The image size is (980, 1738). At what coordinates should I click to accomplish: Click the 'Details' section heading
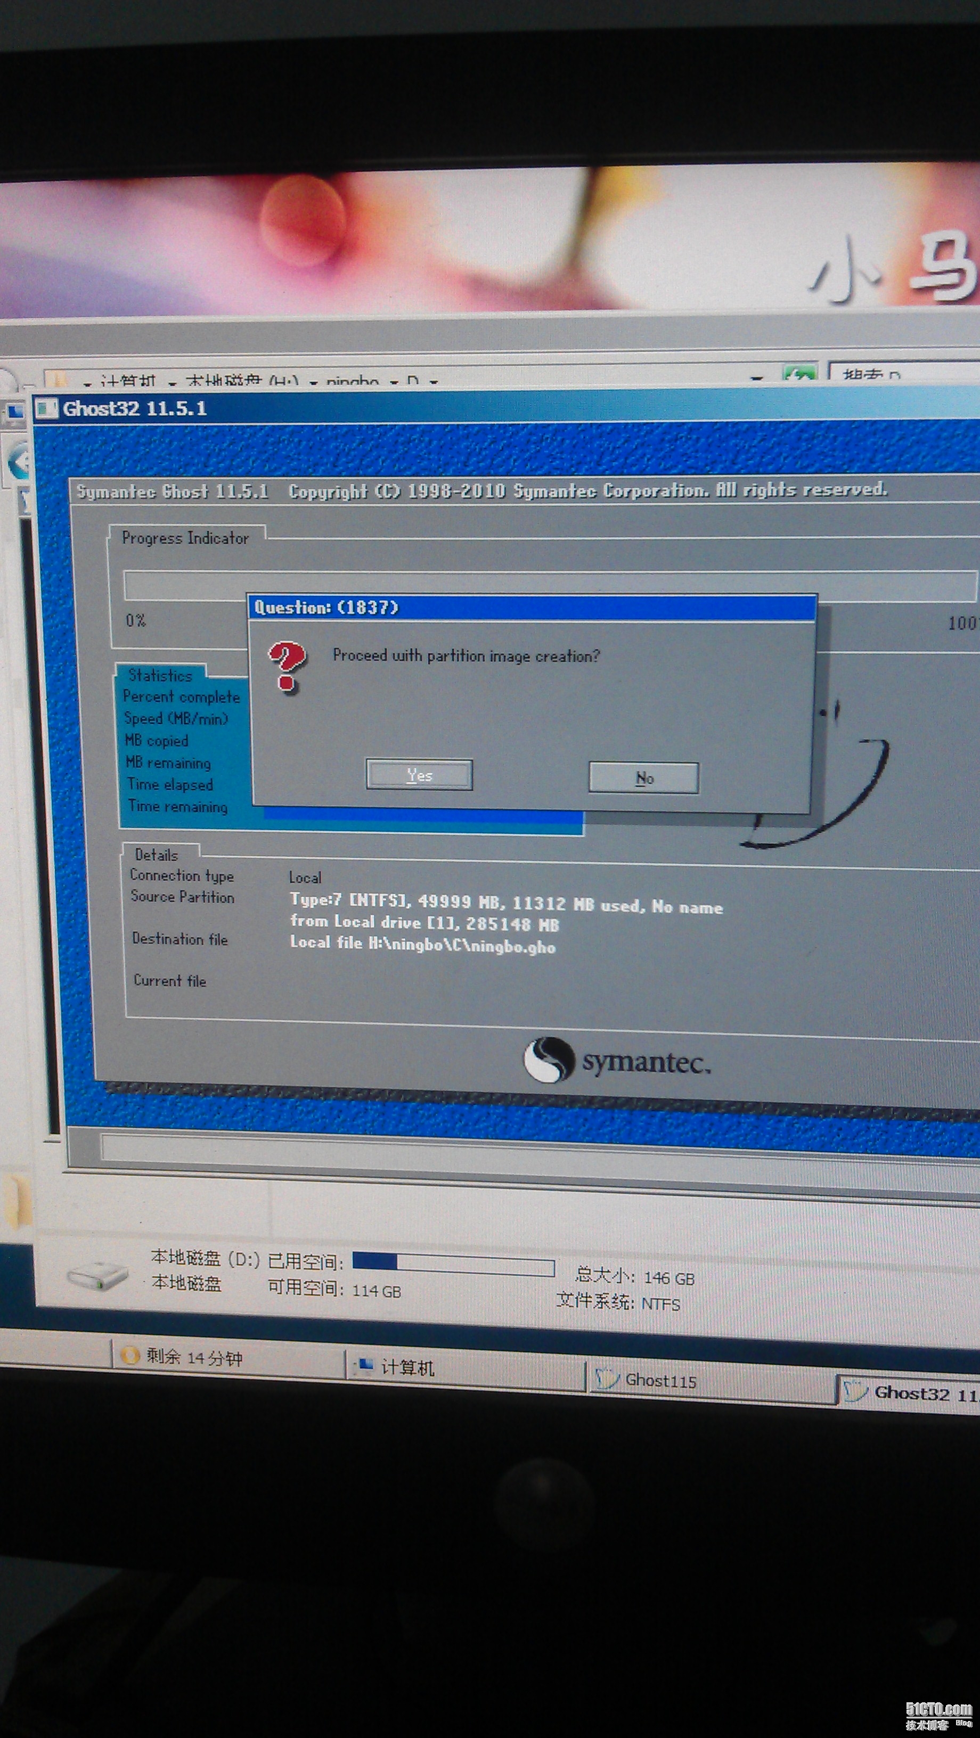[x=156, y=855]
